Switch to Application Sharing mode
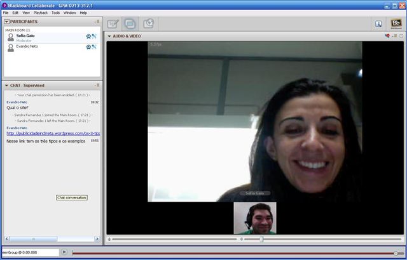 [130, 24]
